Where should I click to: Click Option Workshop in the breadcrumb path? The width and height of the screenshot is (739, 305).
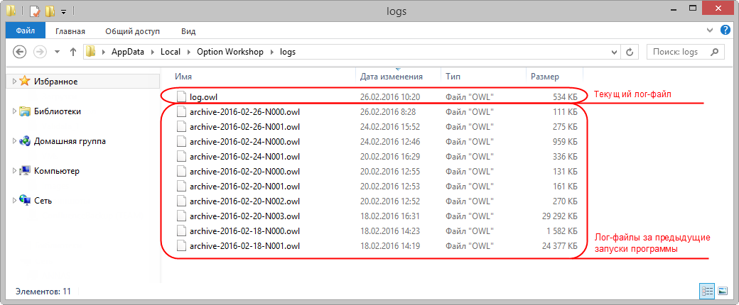230,52
